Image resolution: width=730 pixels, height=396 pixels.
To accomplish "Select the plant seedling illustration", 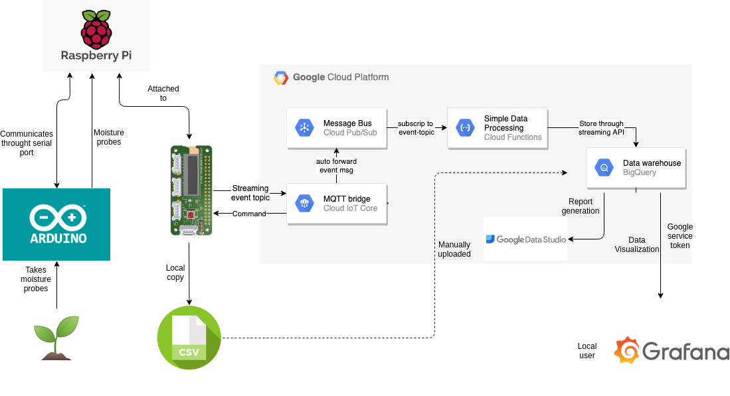I will coord(56,338).
